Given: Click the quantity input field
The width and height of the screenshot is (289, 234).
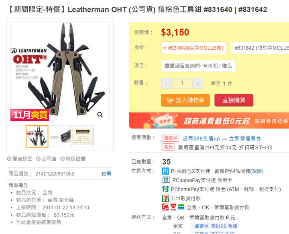Looking at the screenshot, I should pos(182,83).
